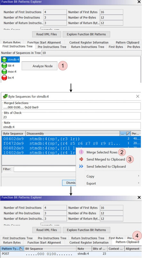Image resolution: width=142 pixels, height=258 pixels.
Task: Select row with byte sequence f0472de9
Action: [x=71, y=143]
